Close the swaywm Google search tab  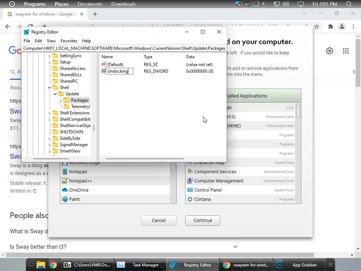pyautogui.click(x=82, y=14)
